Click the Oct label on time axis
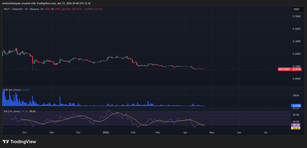The image size is (307, 148). click(25, 132)
